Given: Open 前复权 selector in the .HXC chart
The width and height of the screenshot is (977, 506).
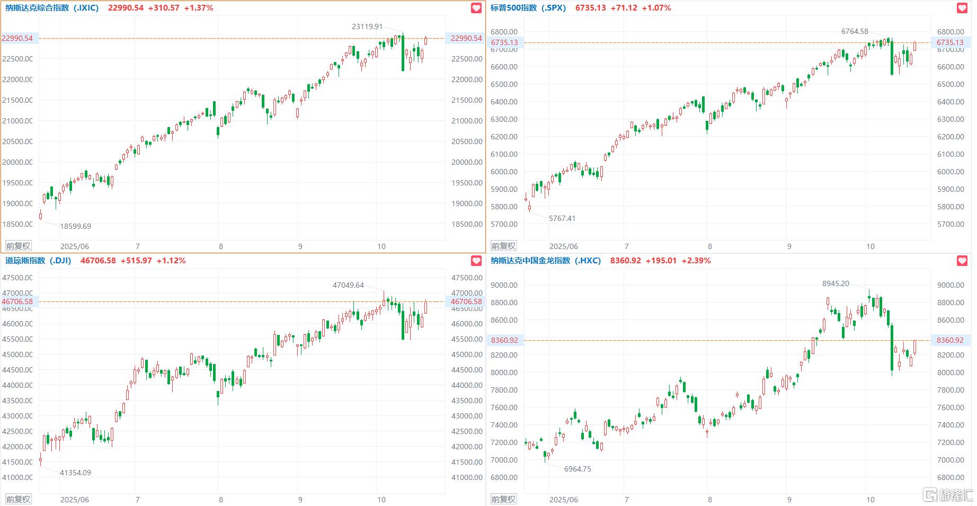Looking at the screenshot, I should pyautogui.click(x=503, y=499).
